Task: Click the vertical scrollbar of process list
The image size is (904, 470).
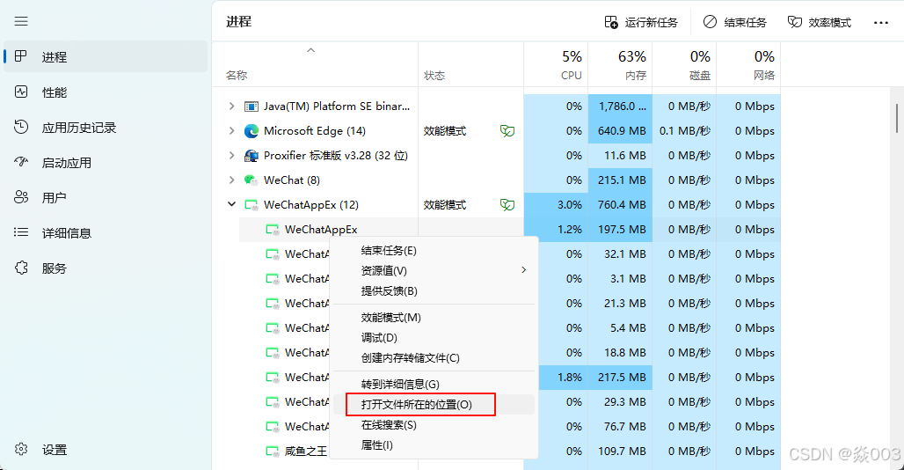Action: (x=897, y=118)
